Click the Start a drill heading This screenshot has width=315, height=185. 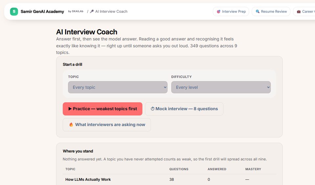(72, 65)
